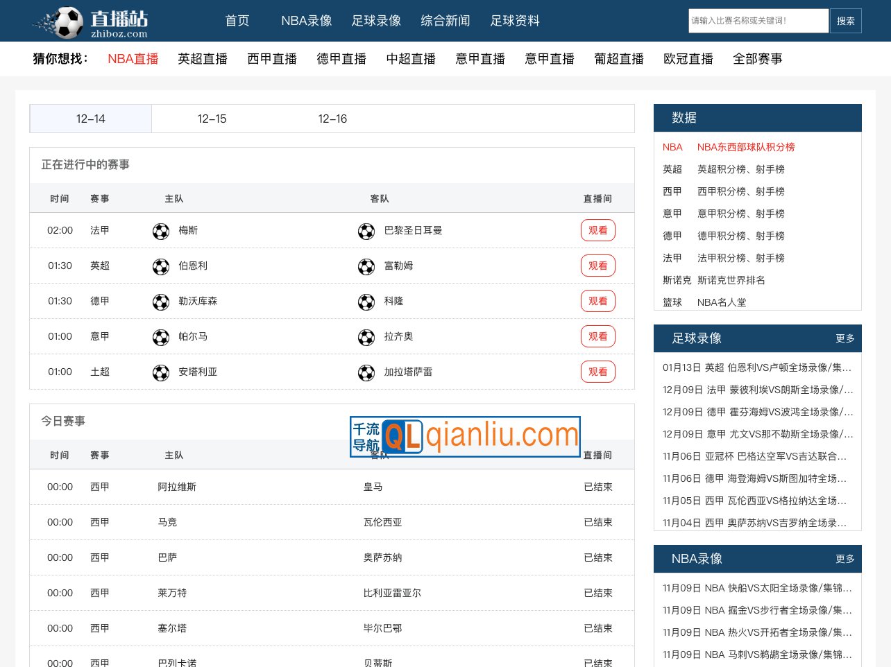Viewport: 891px width, 667px height.
Task: Switch to the 12-16 date tab
Action: click(x=332, y=119)
